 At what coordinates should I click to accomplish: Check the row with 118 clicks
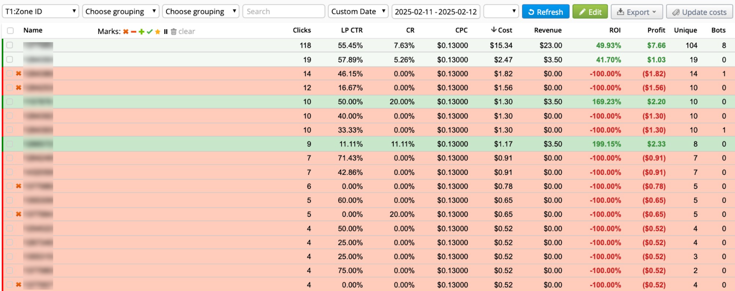(x=10, y=45)
